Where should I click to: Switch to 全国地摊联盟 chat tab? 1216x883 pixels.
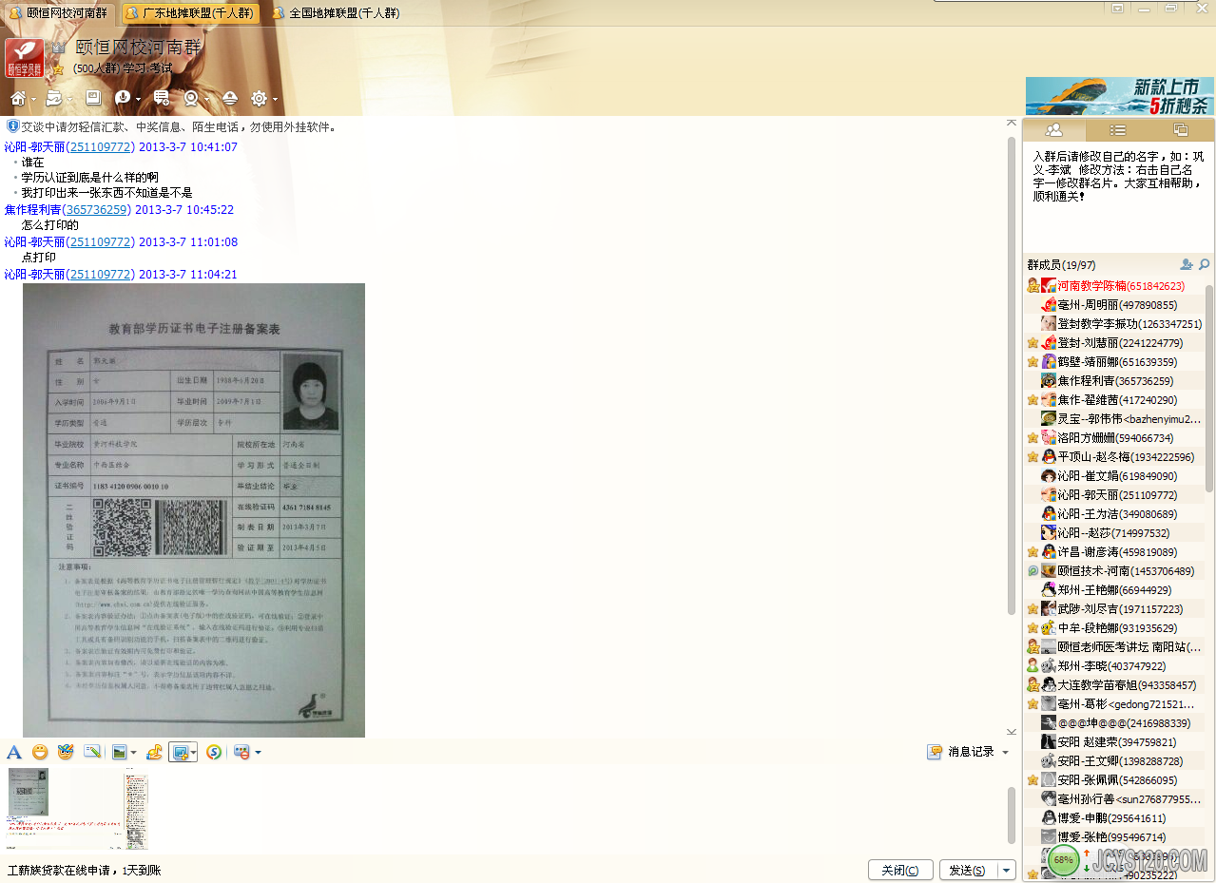(x=334, y=13)
